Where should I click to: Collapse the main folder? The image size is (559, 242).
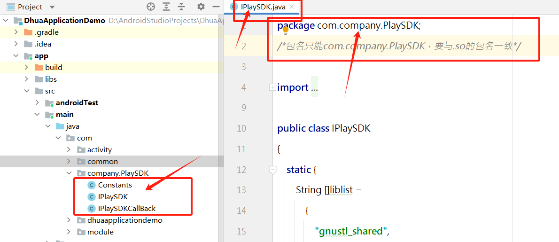[x=38, y=114]
